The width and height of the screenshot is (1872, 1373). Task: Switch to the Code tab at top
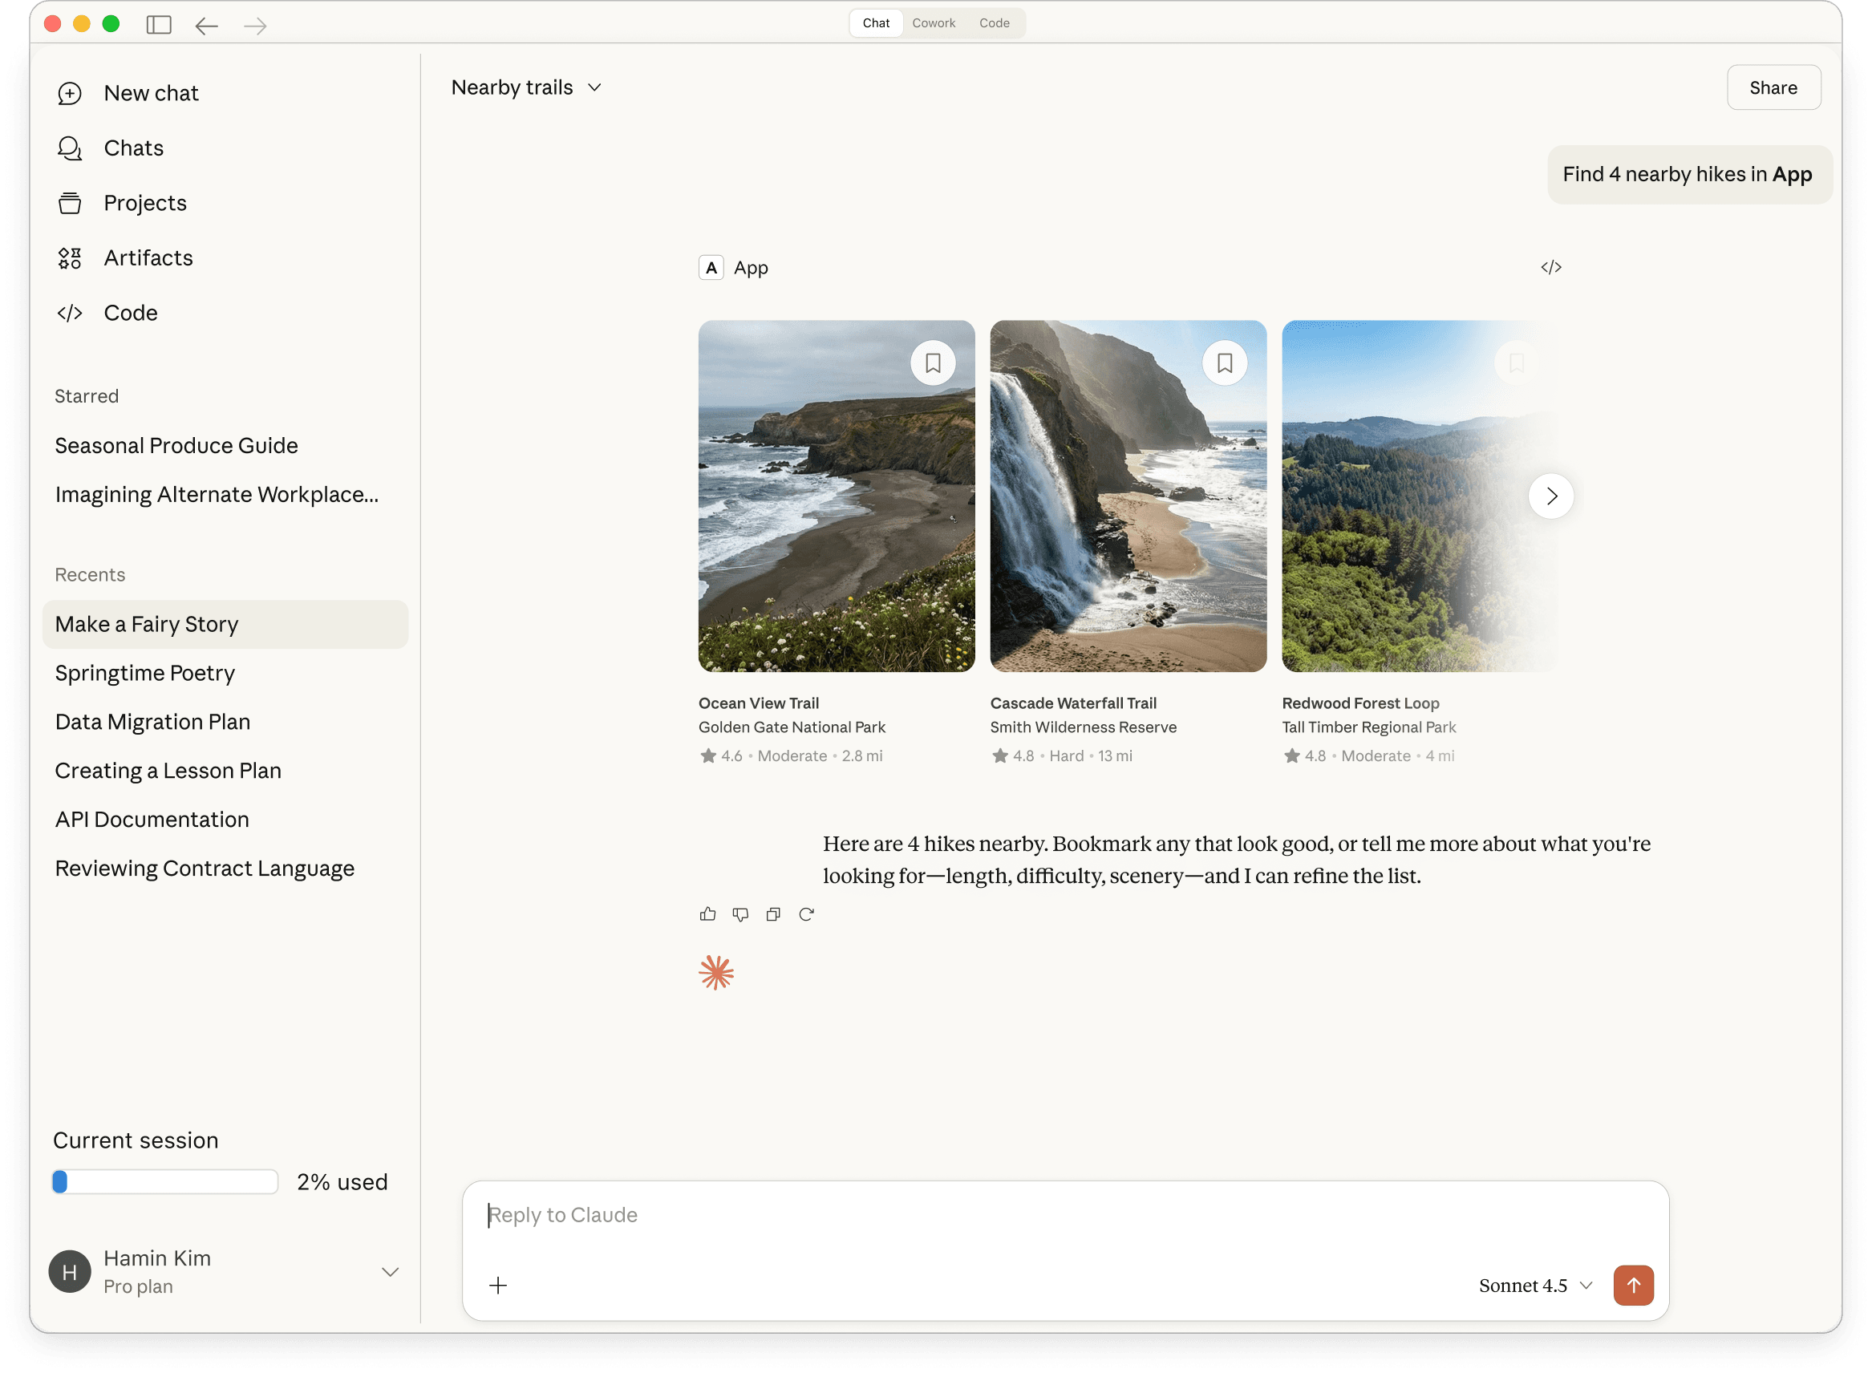tap(995, 23)
